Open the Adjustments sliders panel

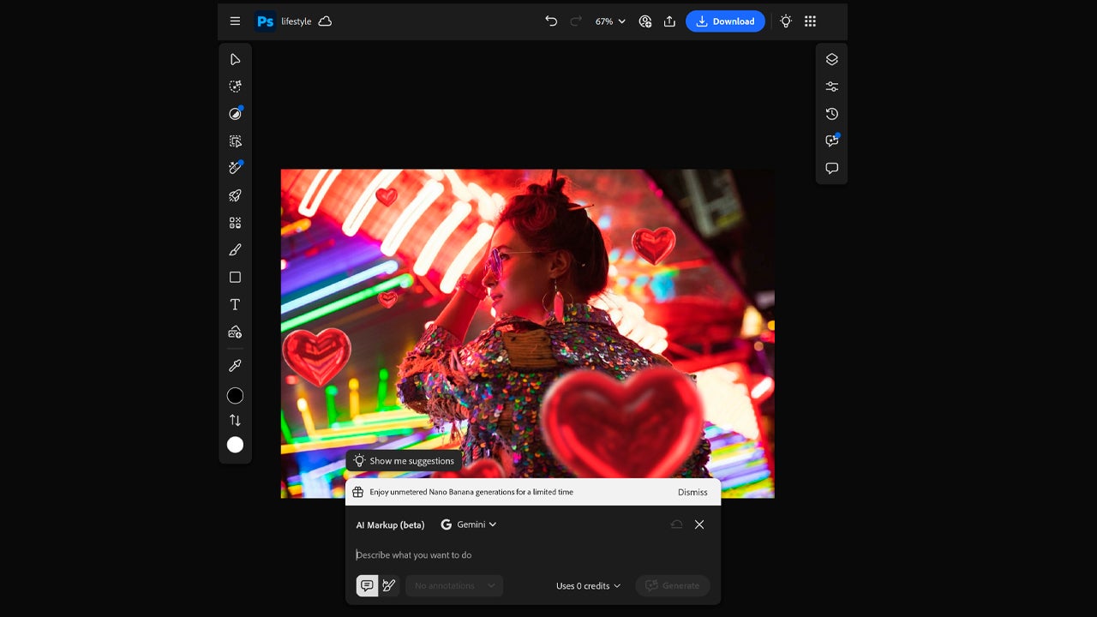click(x=831, y=87)
